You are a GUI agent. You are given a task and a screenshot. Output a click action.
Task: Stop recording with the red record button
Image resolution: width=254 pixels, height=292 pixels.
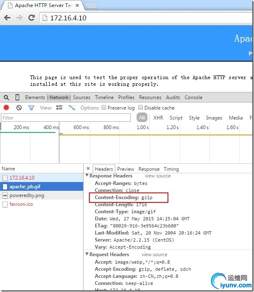tap(6, 107)
